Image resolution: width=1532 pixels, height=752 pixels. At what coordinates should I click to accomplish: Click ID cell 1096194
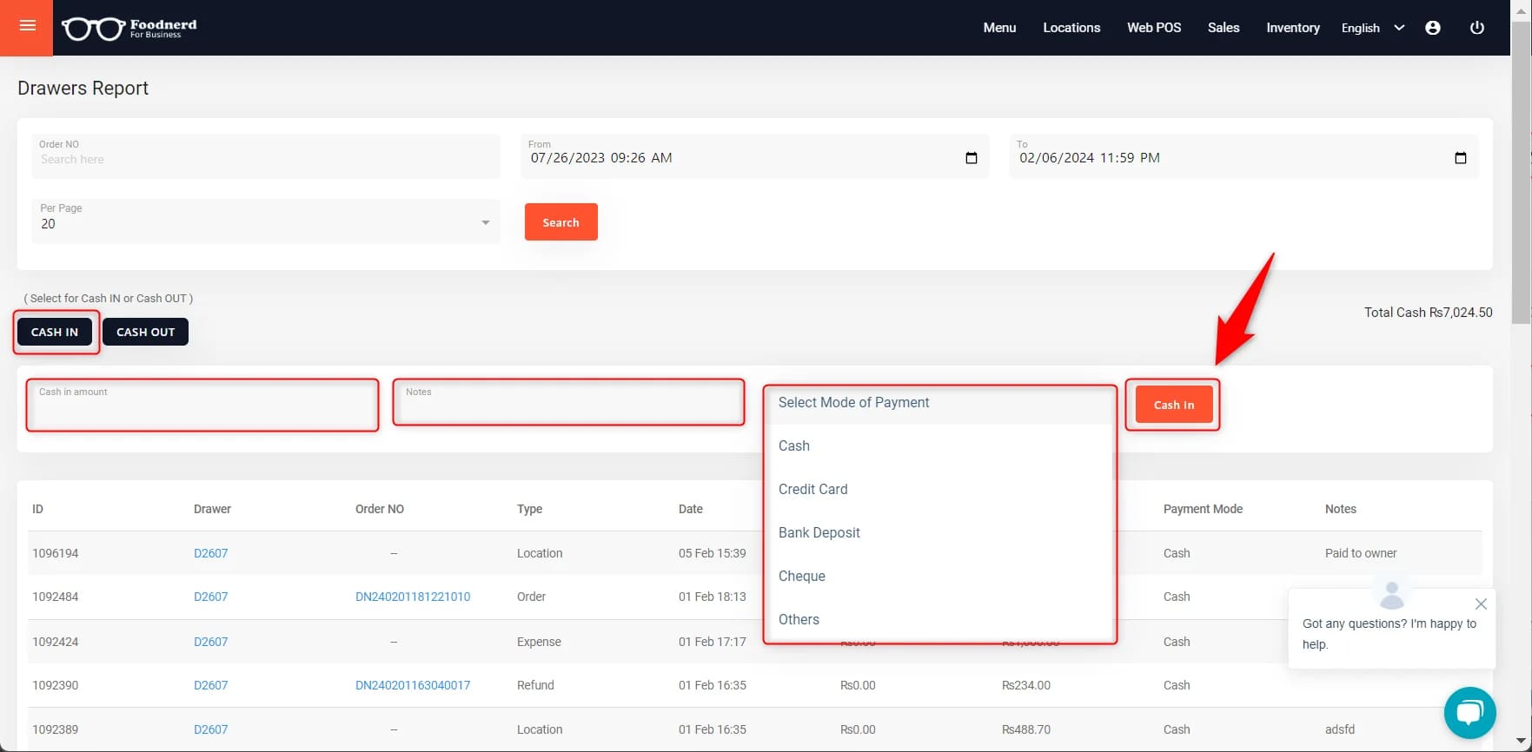56,553
